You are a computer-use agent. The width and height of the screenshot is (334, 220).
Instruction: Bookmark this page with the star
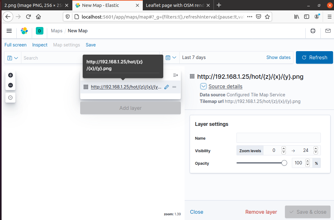pos(267,17)
